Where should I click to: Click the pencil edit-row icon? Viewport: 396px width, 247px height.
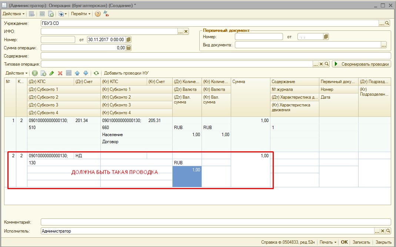coord(51,73)
